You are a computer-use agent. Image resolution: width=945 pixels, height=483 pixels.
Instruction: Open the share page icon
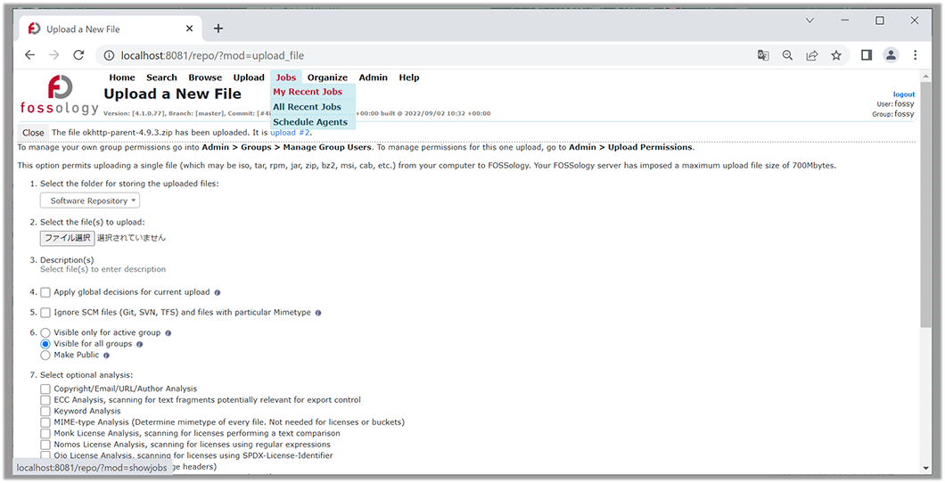click(812, 55)
